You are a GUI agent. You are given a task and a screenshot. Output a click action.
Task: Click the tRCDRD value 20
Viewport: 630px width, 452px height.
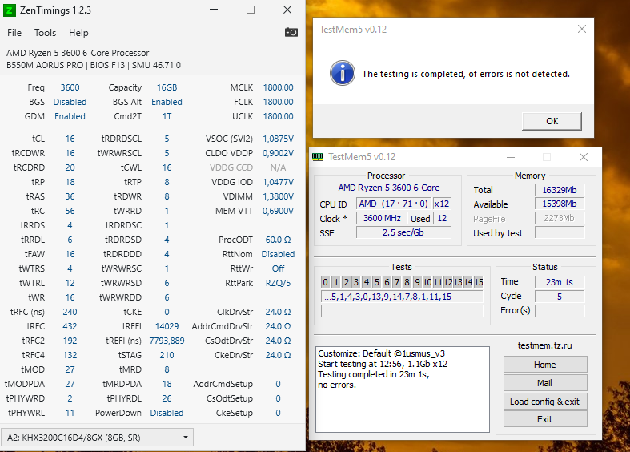70,167
